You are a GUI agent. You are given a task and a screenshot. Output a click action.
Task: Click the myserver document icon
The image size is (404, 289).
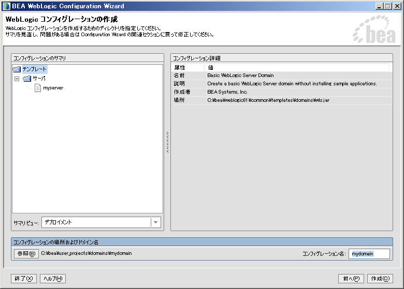pyautogui.click(x=38, y=88)
